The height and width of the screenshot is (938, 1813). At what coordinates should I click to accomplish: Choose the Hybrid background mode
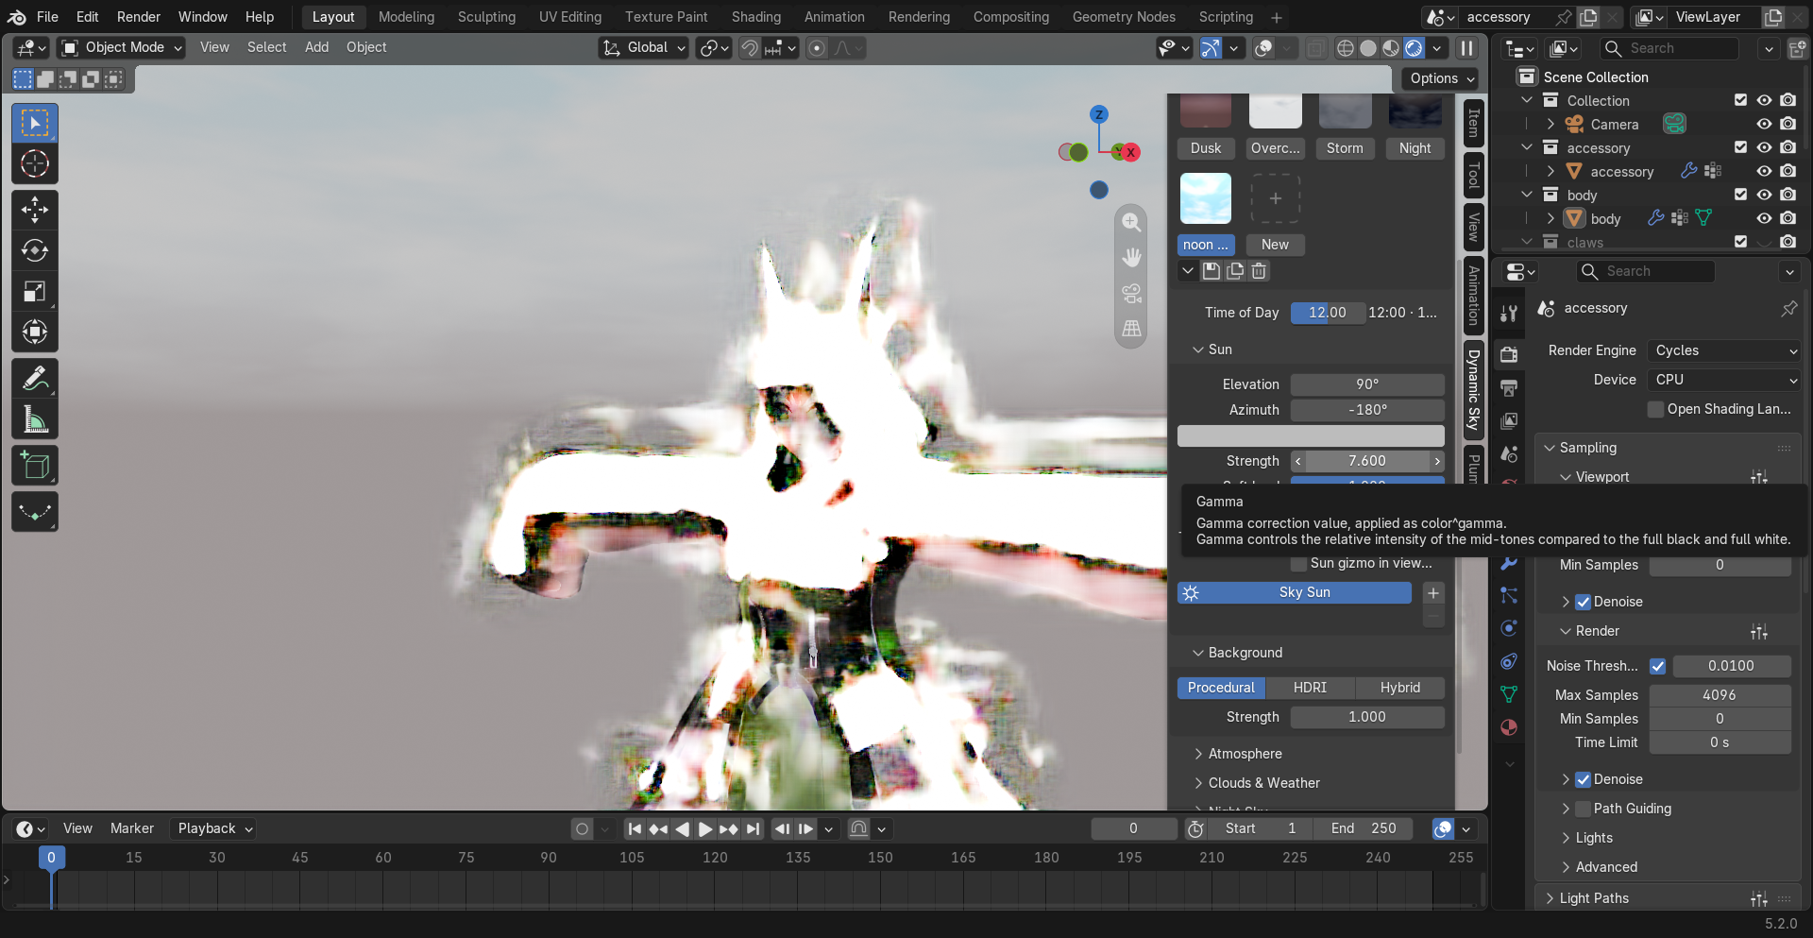coord(1399,688)
